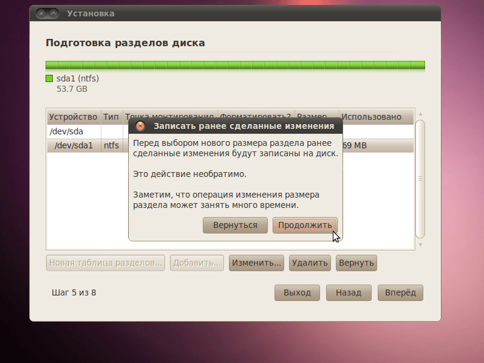The height and width of the screenshot is (363, 484).
Task: Click the Установка window rollup button
Action: [x=53, y=13]
